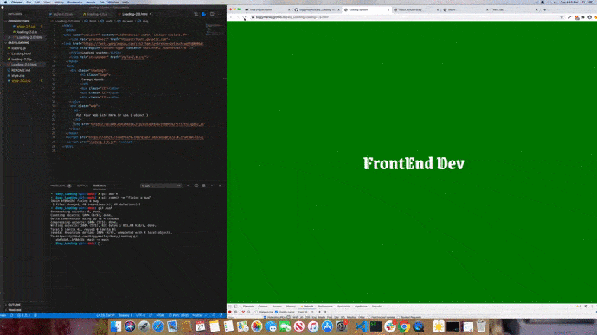This screenshot has width=597, height=335.
Task: Click the inspect element picker in DevTools
Action: point(230,307)
